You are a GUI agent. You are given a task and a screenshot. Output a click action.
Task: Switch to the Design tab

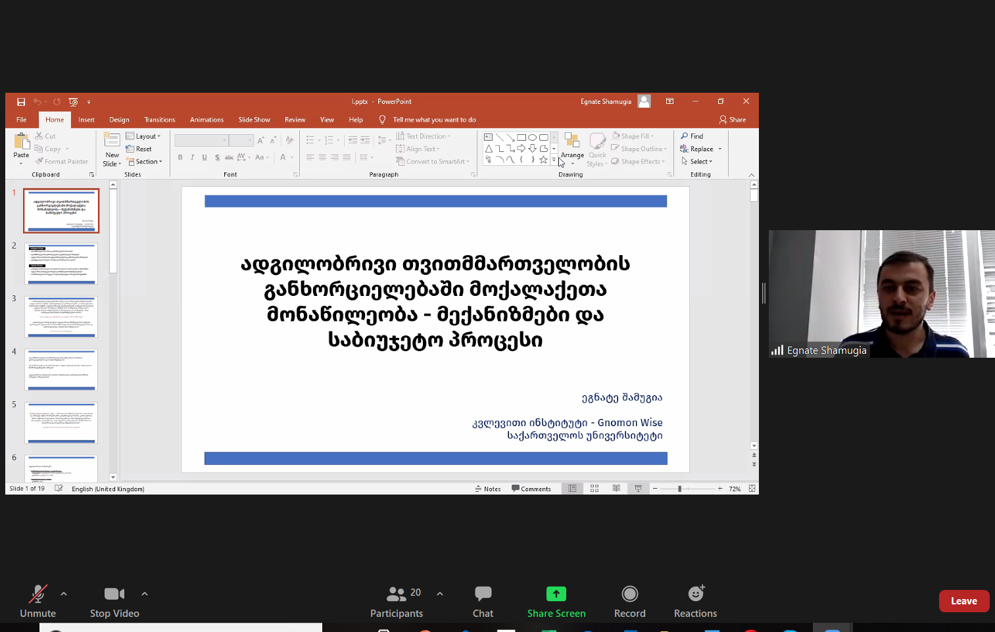pos(119,120)
